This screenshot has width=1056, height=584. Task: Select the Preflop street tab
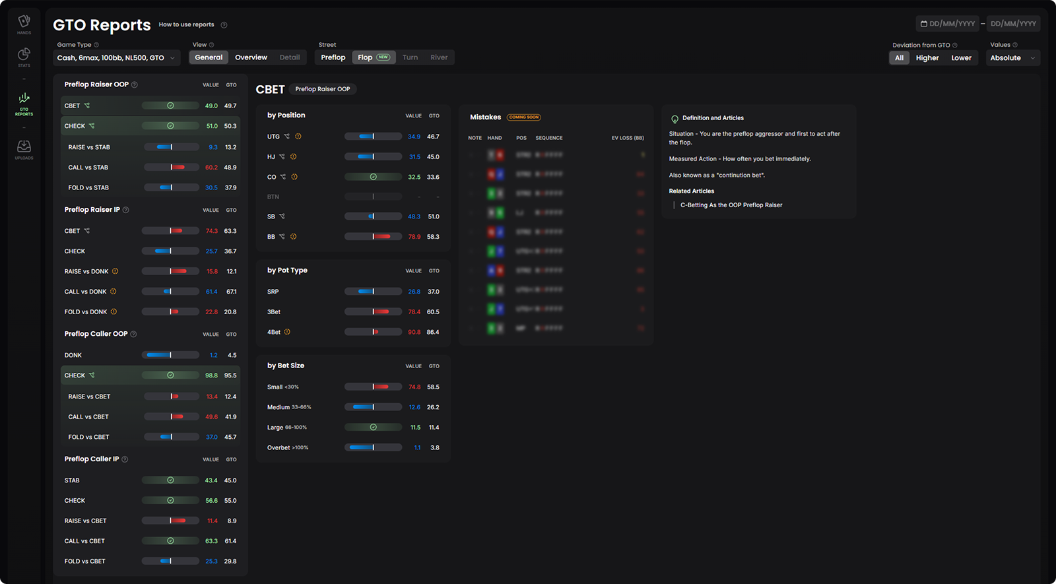(333, 57)
